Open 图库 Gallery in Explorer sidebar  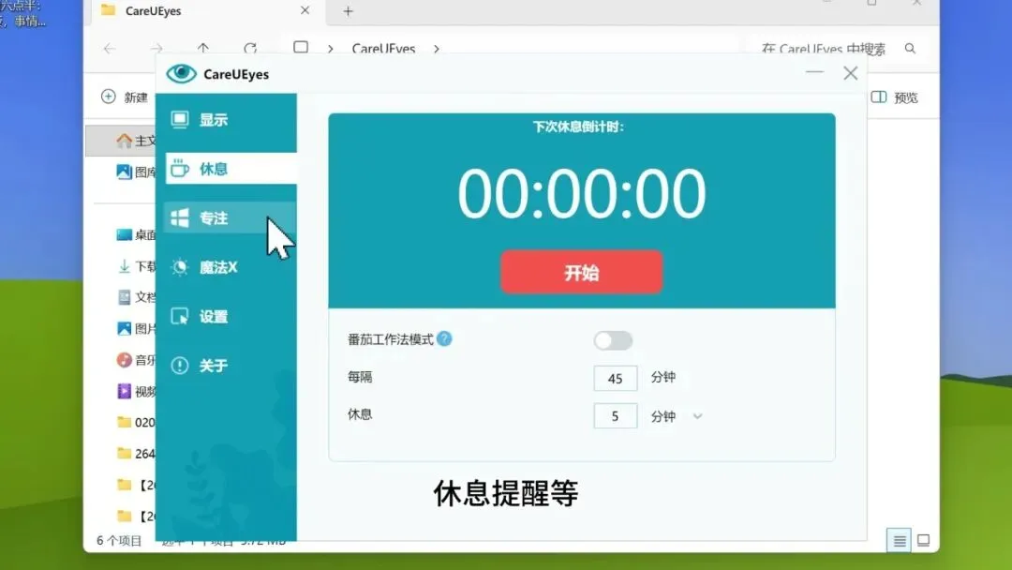(x=136, y=172)
